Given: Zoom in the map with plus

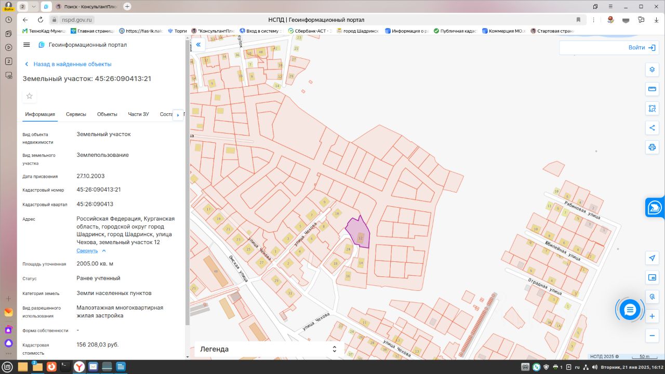Looking at the screenshot, I should click(652, 316).
